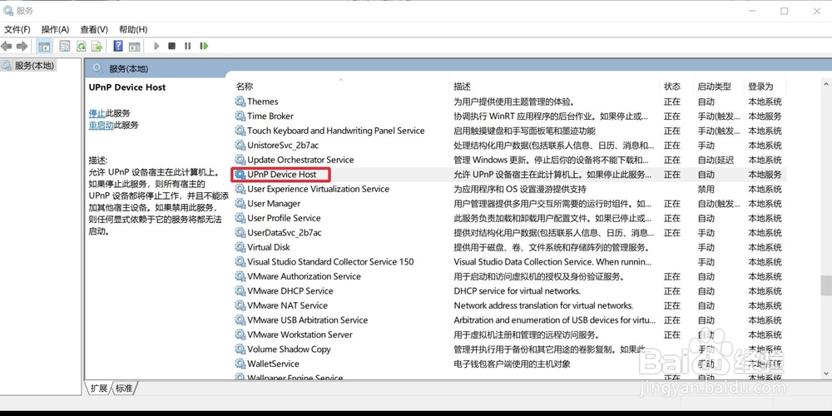Click the gear icon next to UnistoreSvc_2b7ac
The image size is (832, 416).
(240, 146)
